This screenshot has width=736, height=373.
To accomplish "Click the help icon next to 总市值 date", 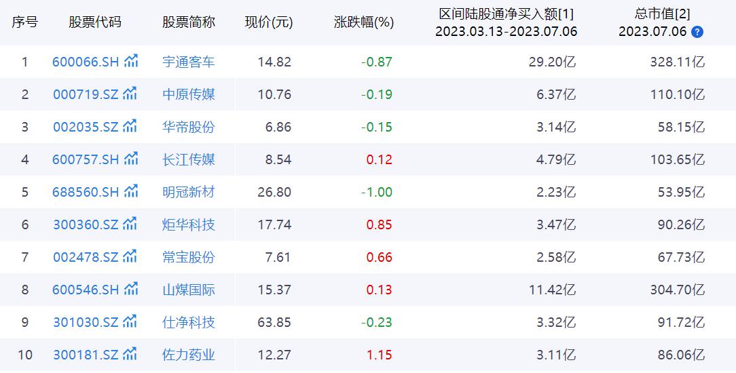I will 697,32.
